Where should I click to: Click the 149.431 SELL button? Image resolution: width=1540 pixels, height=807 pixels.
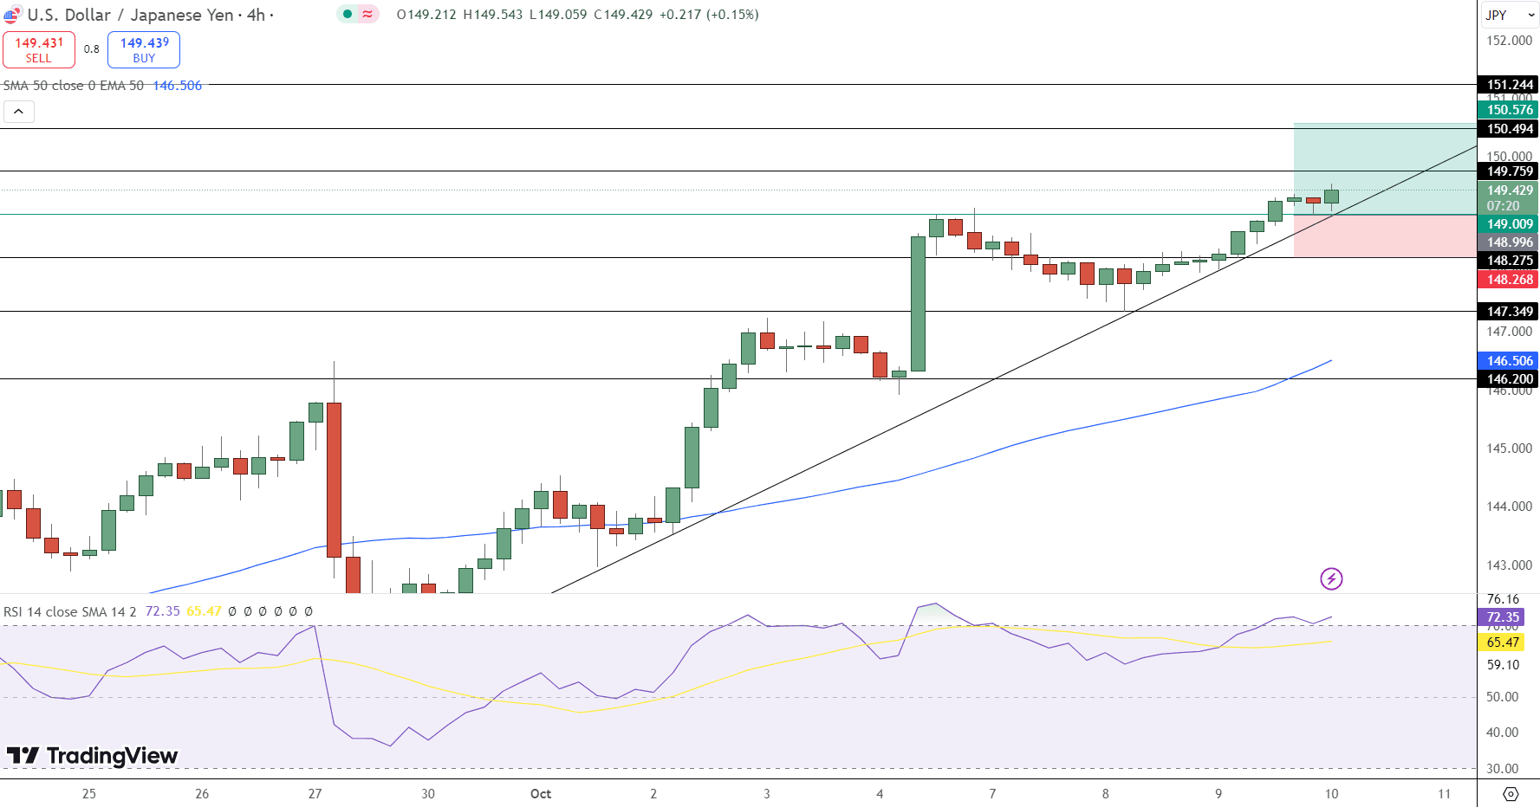point(39,49)
